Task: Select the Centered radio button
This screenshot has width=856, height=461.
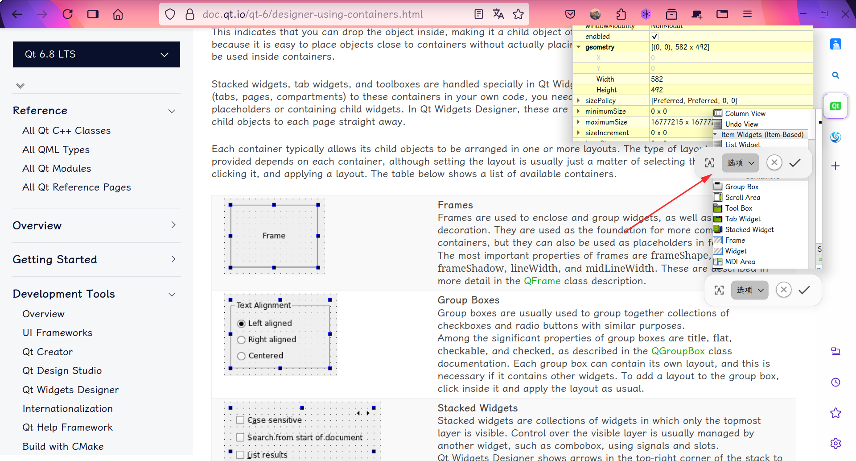Action: 241,356
